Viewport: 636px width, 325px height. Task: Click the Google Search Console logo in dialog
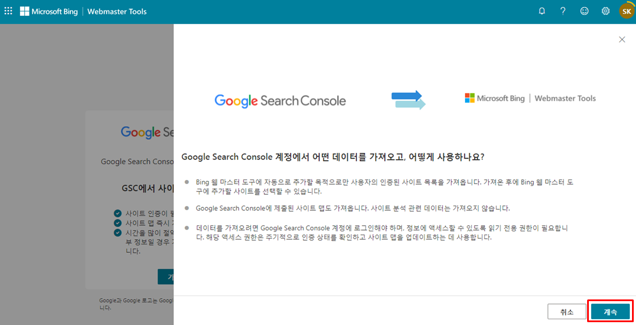click(280, 101)
